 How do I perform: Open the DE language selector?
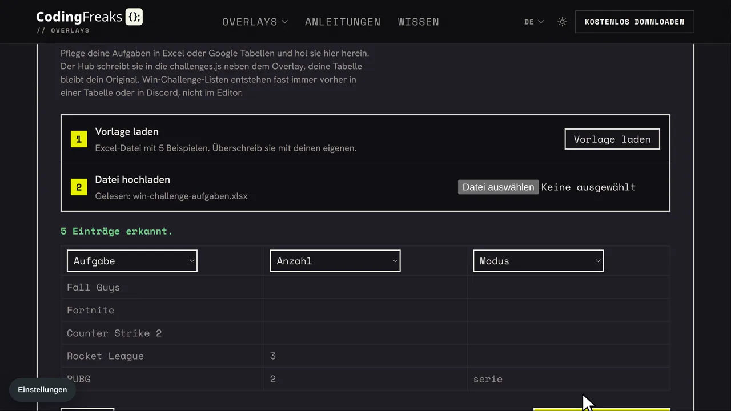point(534,22)
